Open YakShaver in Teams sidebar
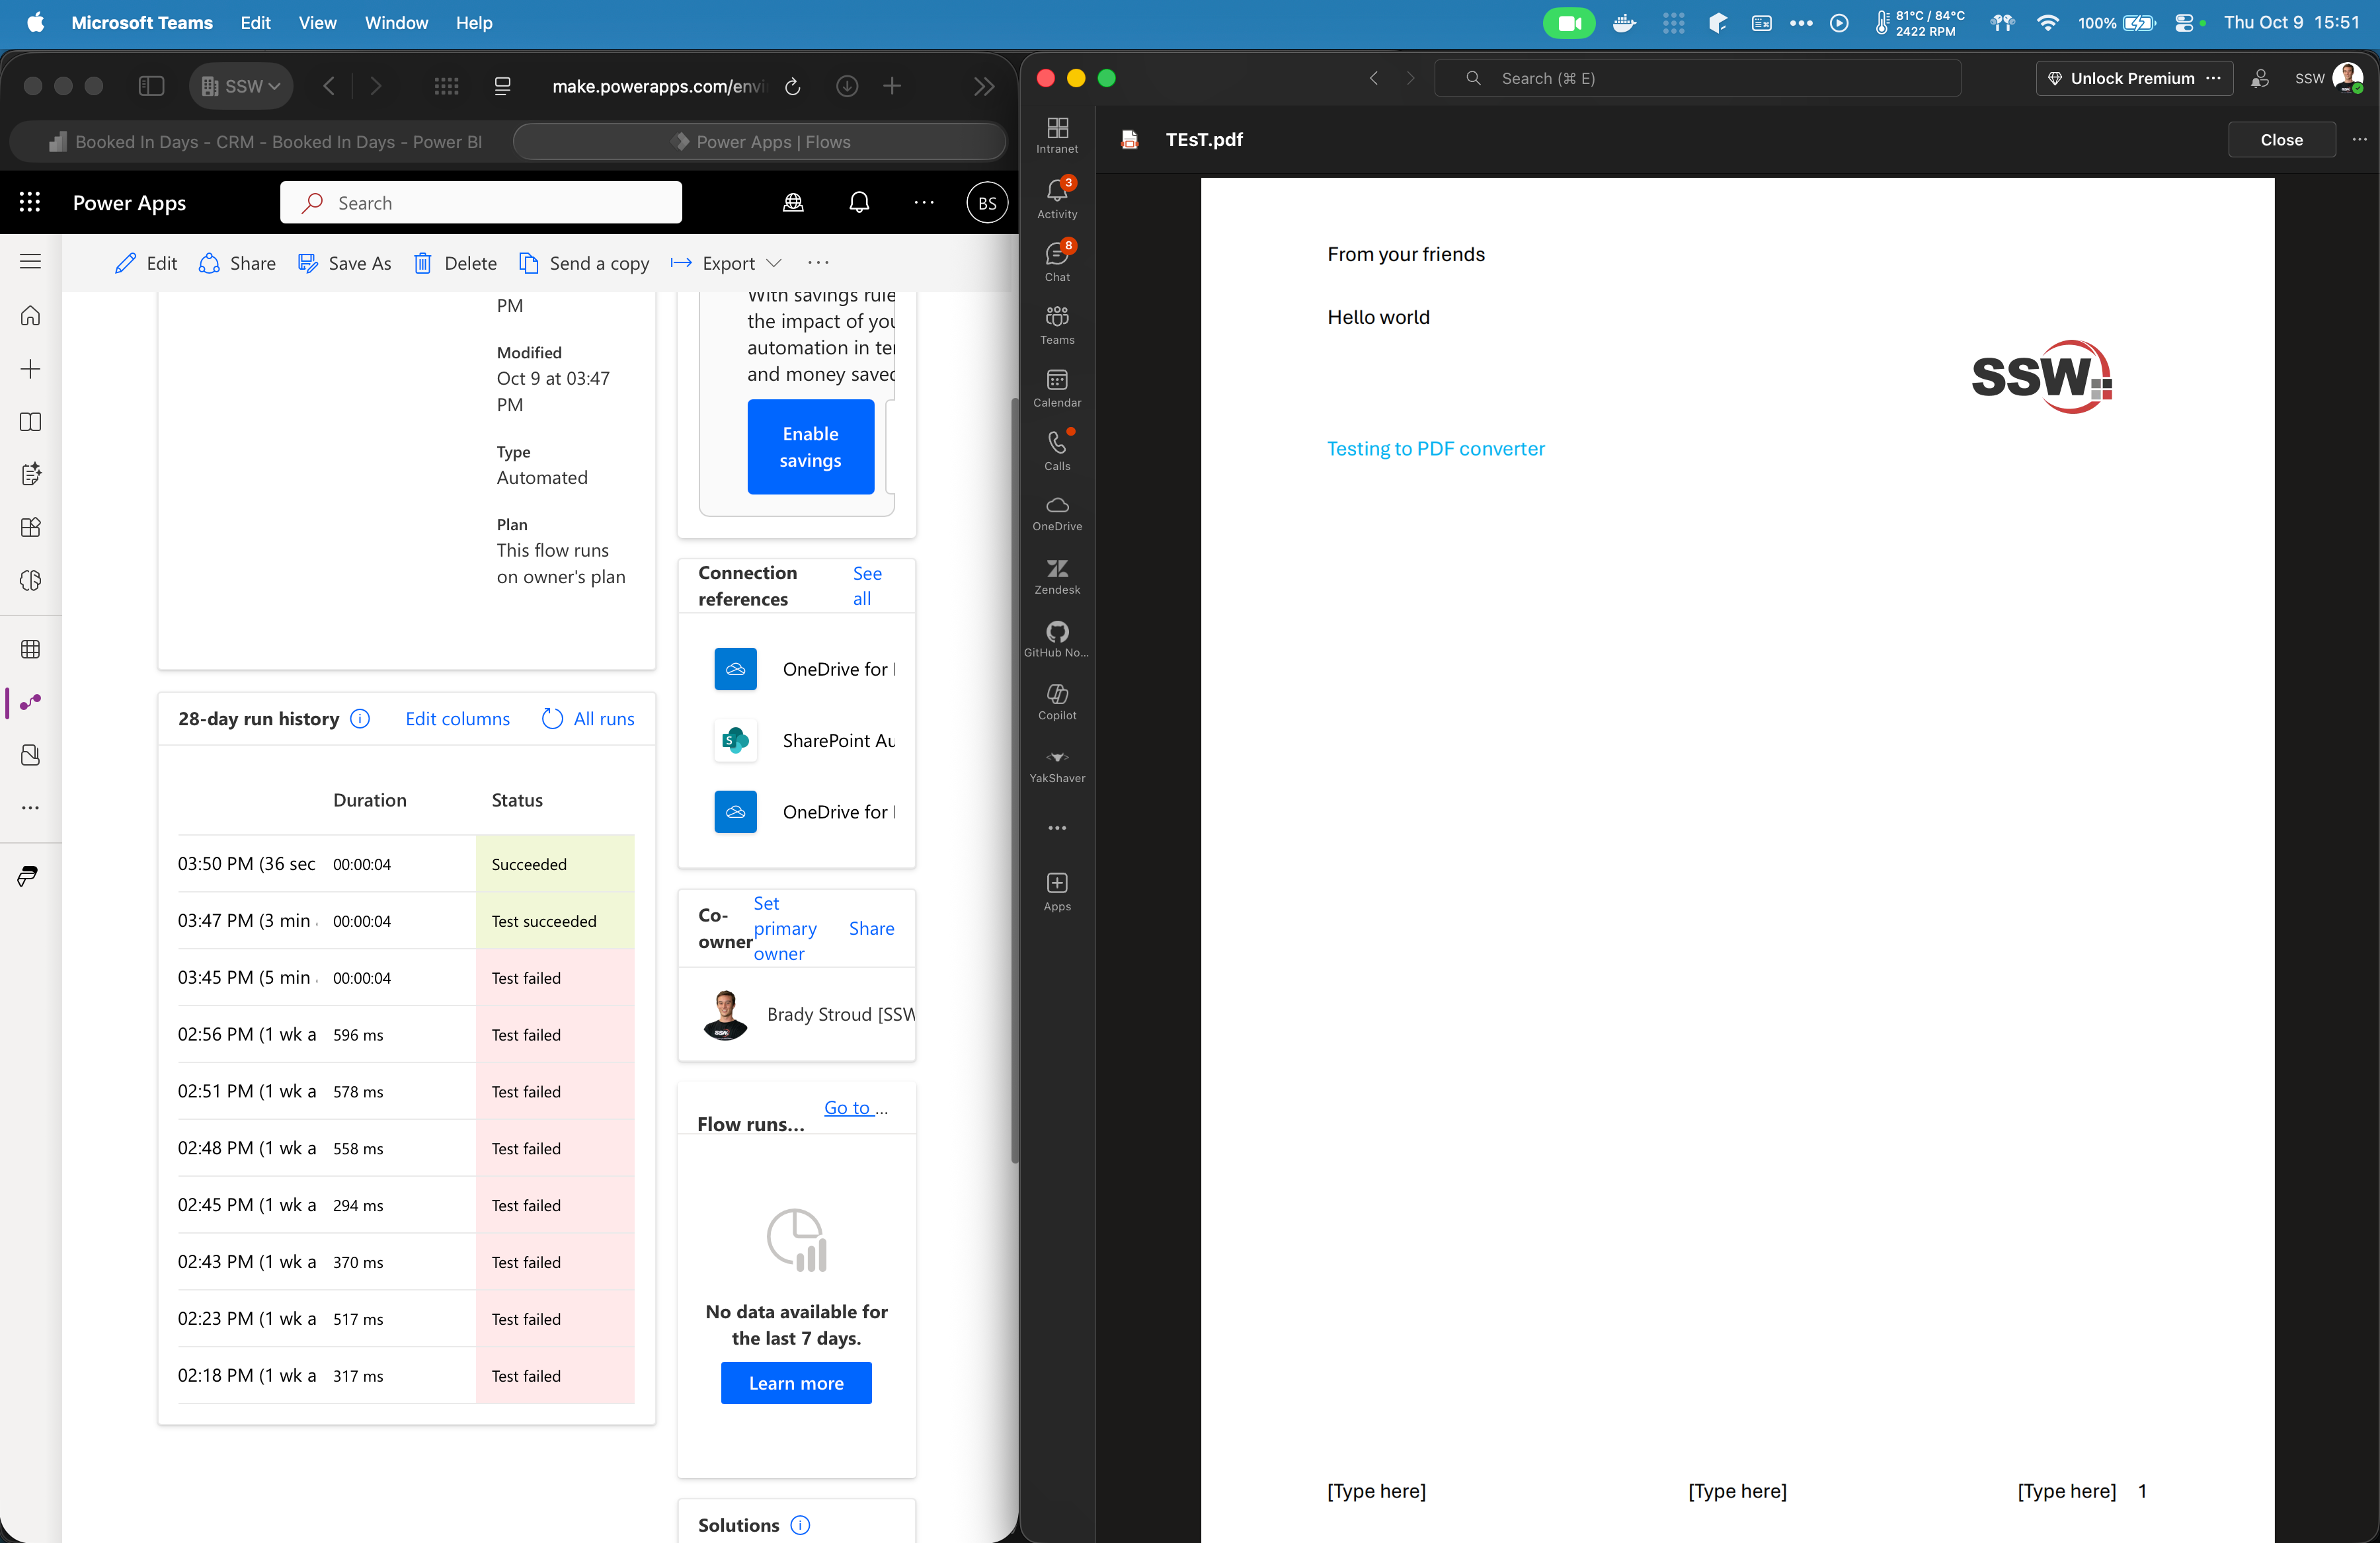The height and width of the screenshot is (1543, 2380). pyautogui.click(x=1057, y=765)
